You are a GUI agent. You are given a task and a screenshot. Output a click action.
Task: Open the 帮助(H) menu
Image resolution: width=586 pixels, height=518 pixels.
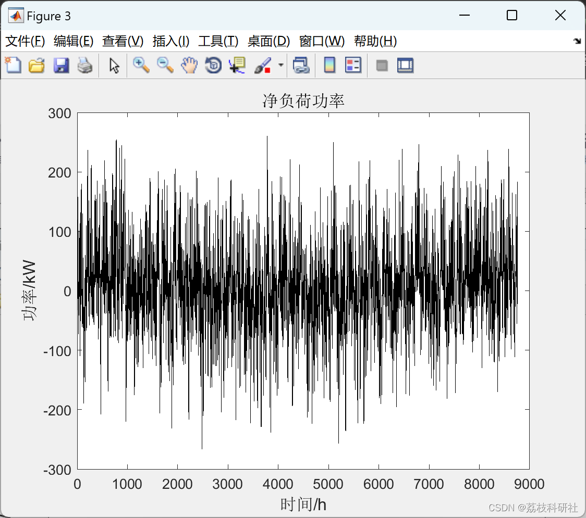375,41
